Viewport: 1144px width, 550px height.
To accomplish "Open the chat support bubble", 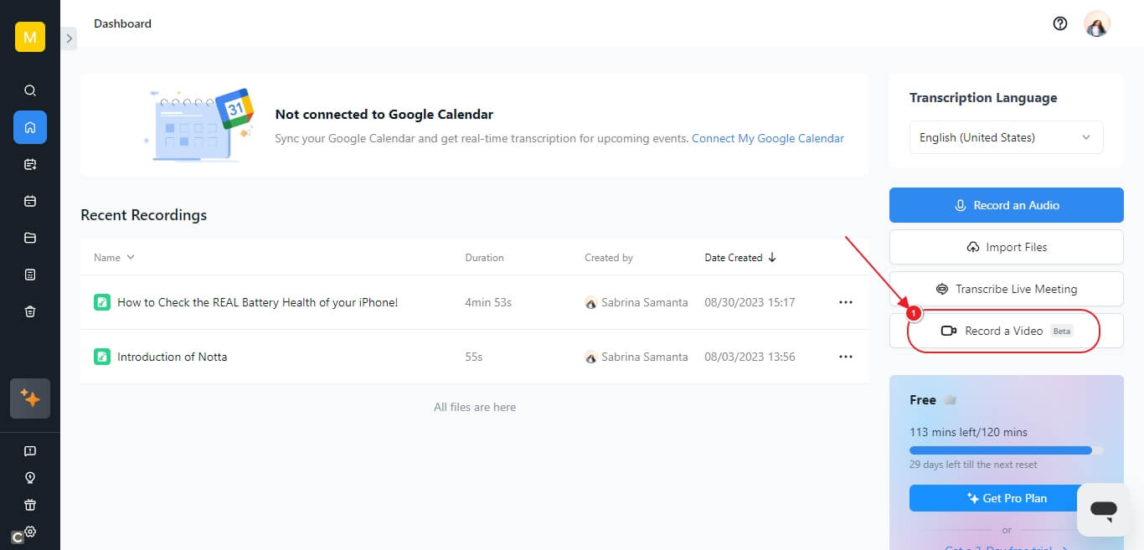I will pyautogui.click(x=1104, y=510).
